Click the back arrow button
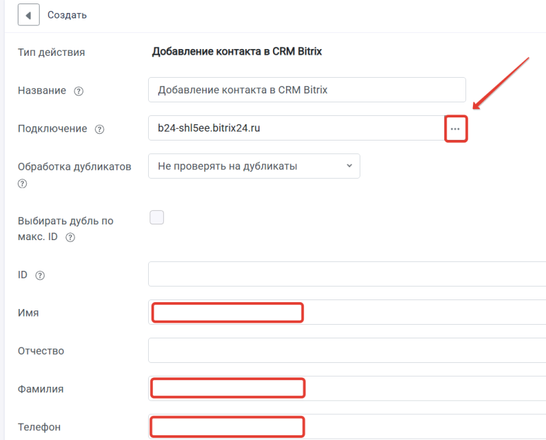 [x=29, y=15]
